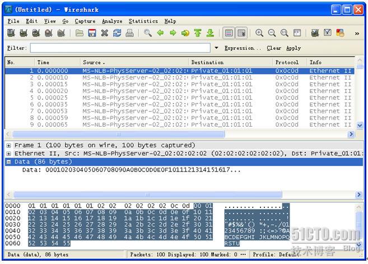Stop the running capture icon
Viewport: 368px width, 264px height.
pos(49,33)
